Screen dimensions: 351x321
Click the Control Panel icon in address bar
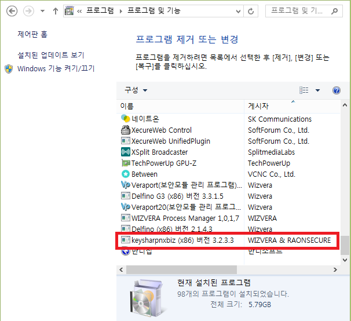[x=70, y=11]
